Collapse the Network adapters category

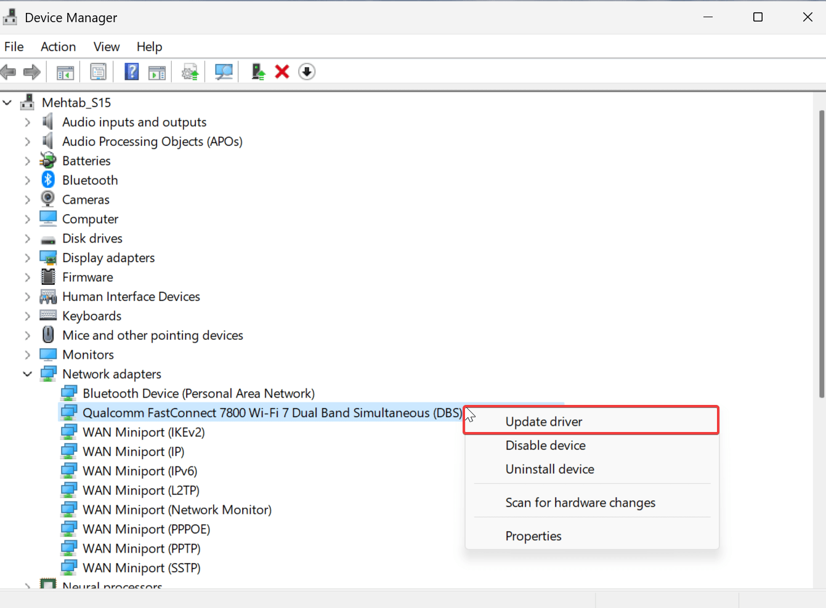coord(27,374)
